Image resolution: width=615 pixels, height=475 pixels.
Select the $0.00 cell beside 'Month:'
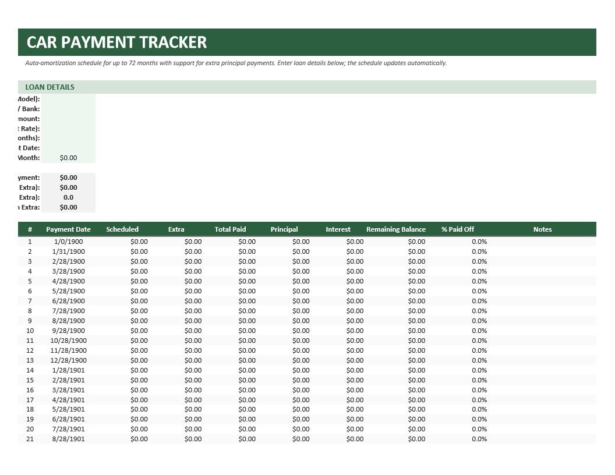68,158
